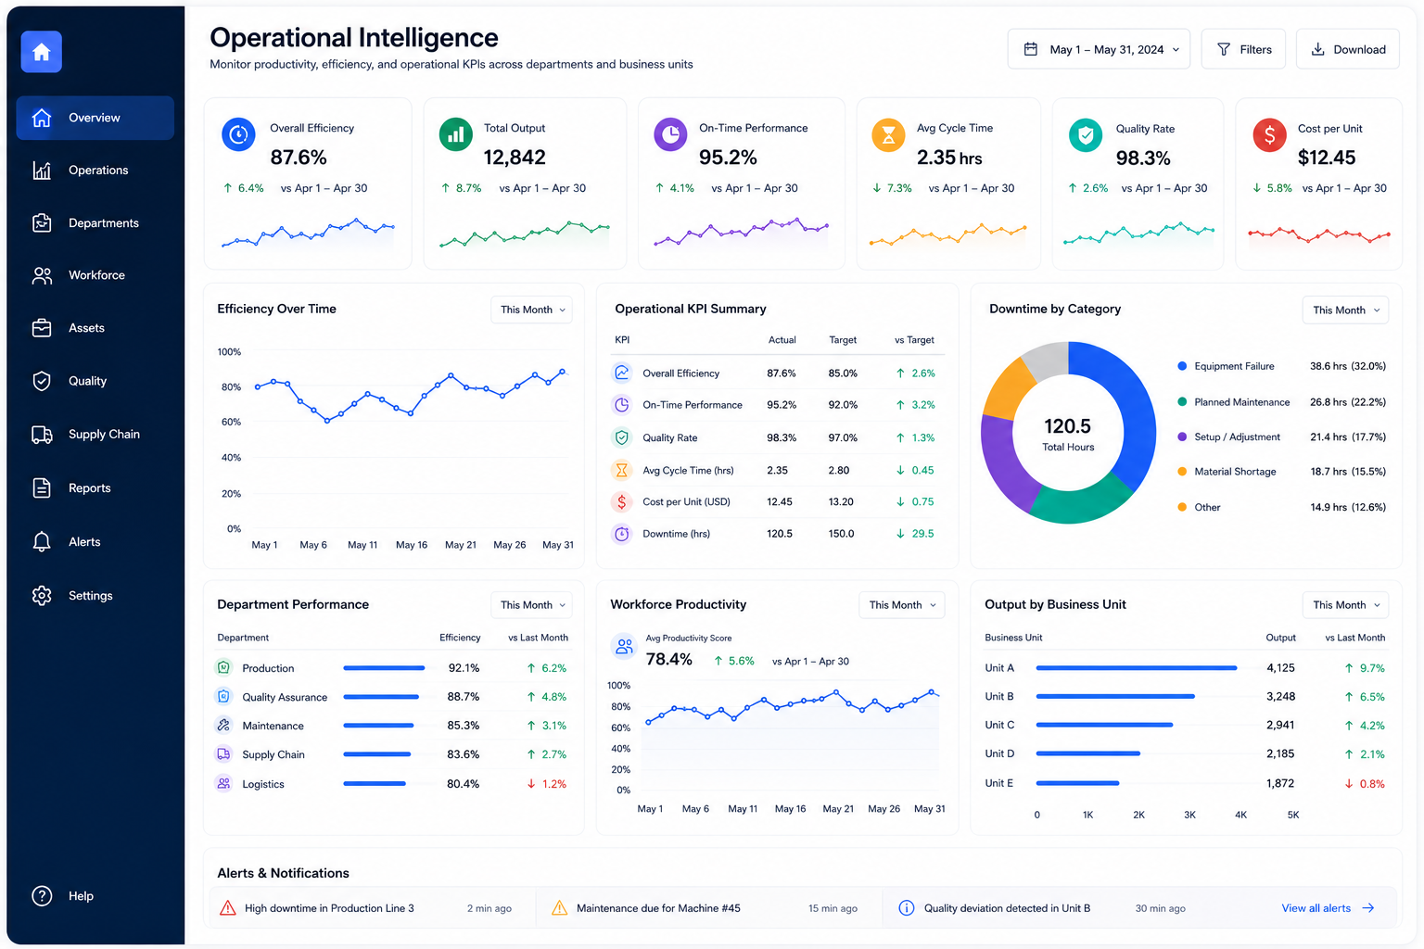The width and height of the screenshot is (1424, 949).
Task: Click the Material Shortage orange legend dot
Action: pos(1182,472)
